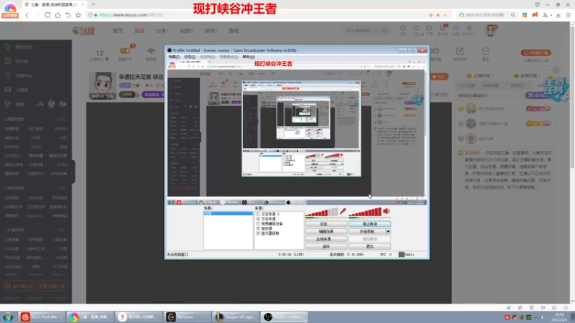Go to the 鱼吧 nav tab

coord(234,31)
